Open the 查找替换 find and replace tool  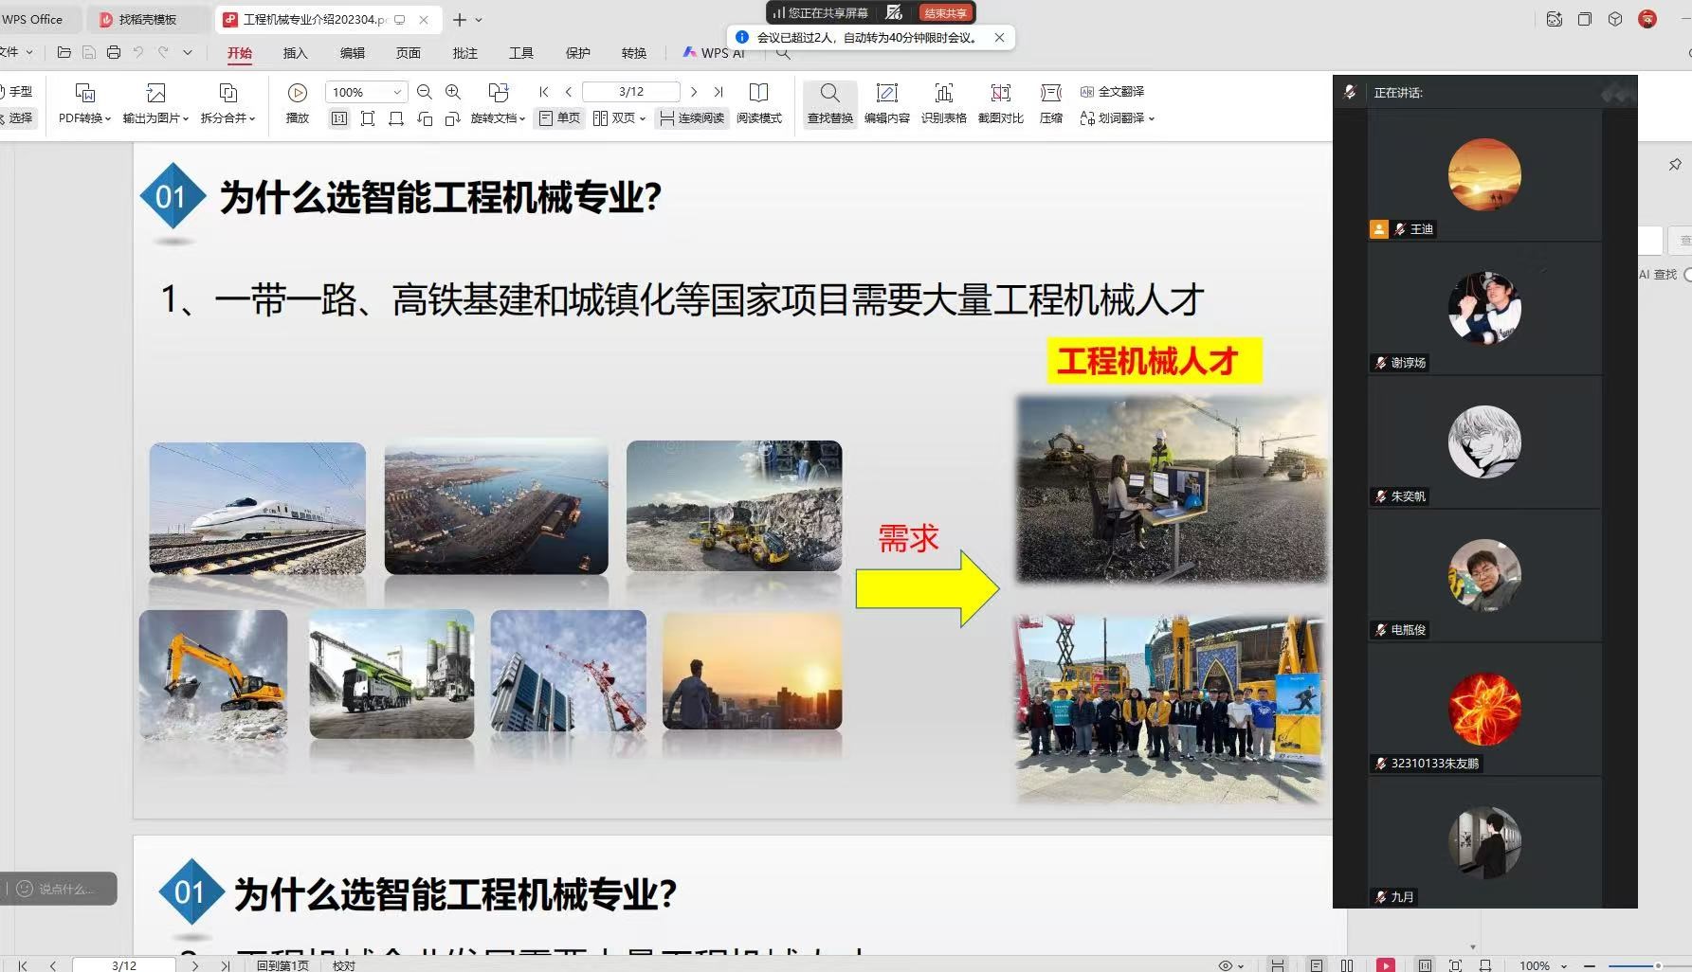click(829, 103)
